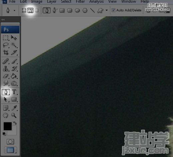Open the View menu
This screenshot has width=173, height=157.
coord(112,2)
